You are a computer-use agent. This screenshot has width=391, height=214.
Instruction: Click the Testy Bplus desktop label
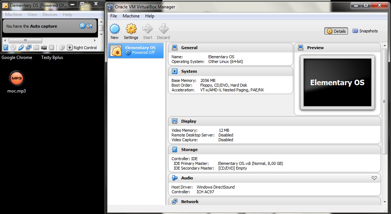tap(52, 58)
